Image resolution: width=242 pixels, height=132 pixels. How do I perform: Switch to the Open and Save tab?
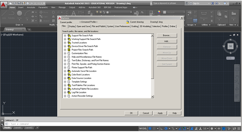point(83,26)
